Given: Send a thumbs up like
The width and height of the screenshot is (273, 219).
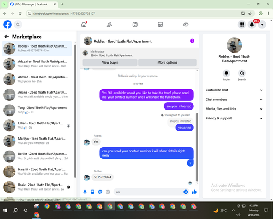Looking at the screenshot, I should (194, 192).
